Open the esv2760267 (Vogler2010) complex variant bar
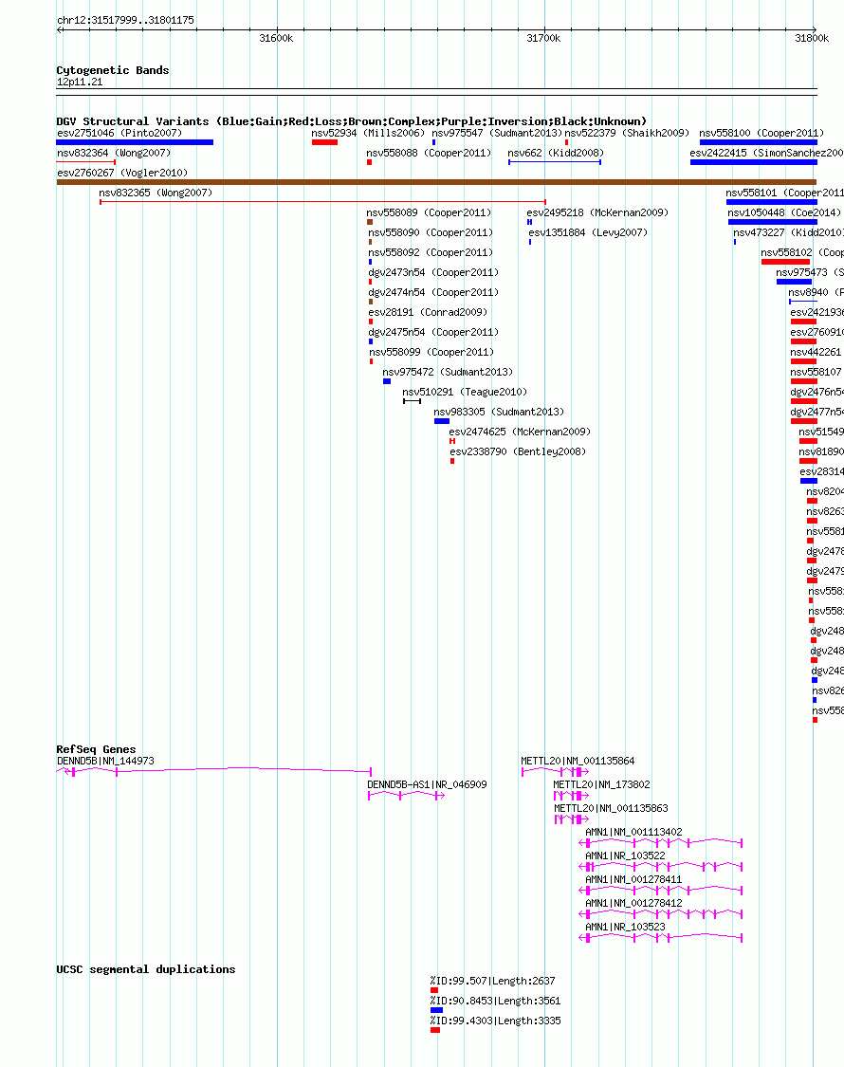The height and width of the screenshot is (1067, 844). 436,182
